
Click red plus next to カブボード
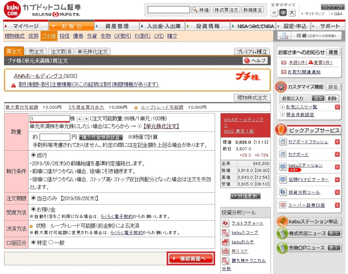pyautogui.click(x=337, y=154)
